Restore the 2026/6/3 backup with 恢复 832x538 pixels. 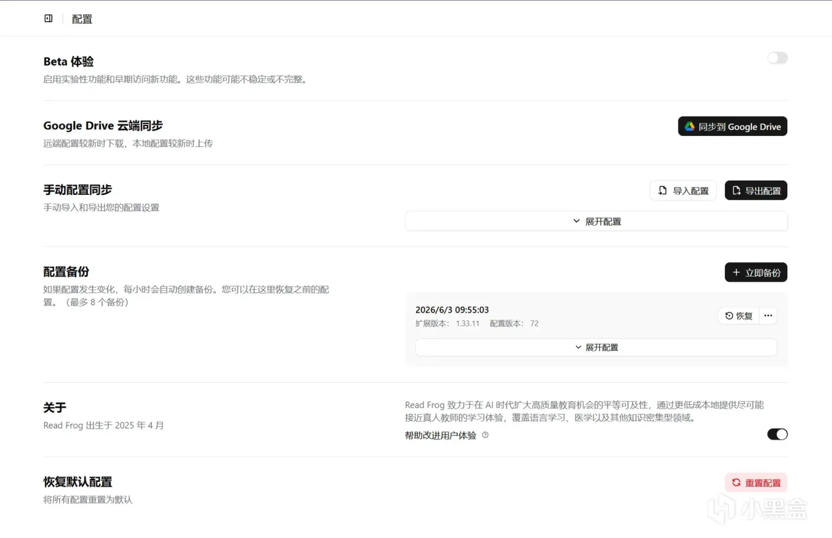click(739, 316)
